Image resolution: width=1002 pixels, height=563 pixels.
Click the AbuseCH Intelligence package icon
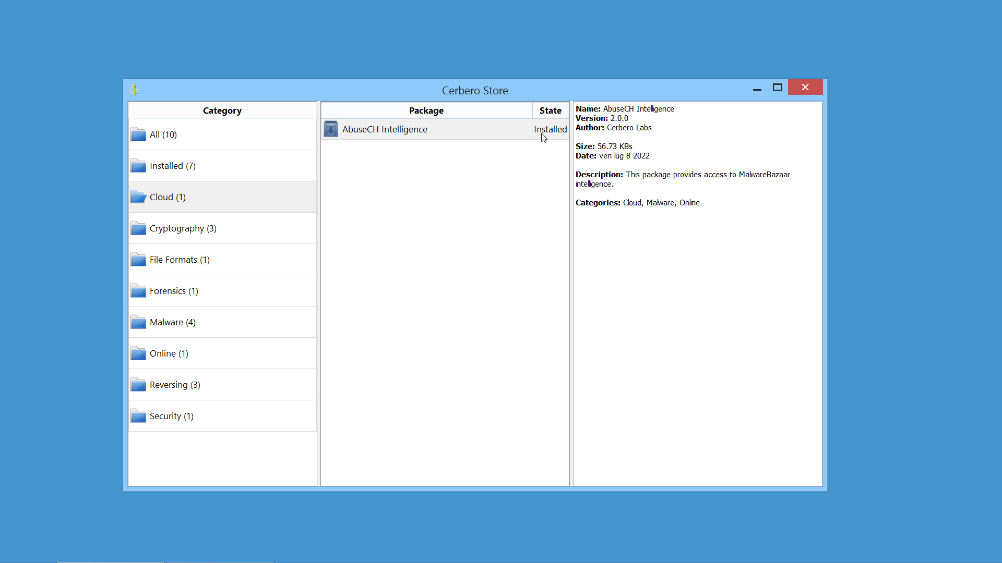(x=331, y=129)
